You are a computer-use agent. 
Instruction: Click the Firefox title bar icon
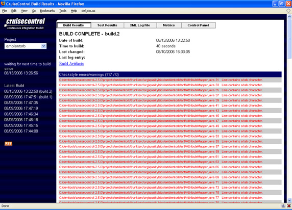pyautogui.click(x=3, y=4)
